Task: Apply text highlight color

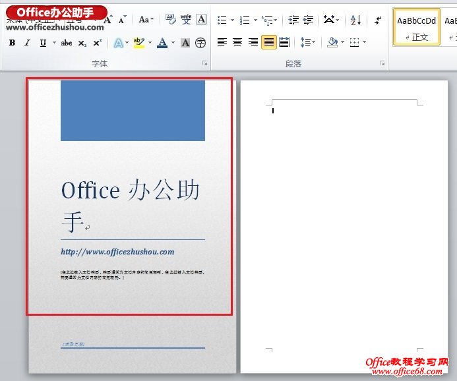Action: (139, 43)
